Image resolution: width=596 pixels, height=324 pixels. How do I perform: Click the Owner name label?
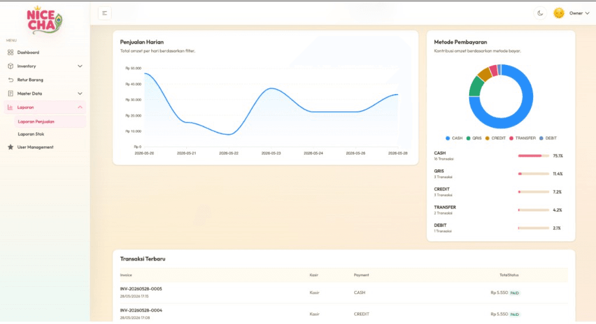coord(576,13)
